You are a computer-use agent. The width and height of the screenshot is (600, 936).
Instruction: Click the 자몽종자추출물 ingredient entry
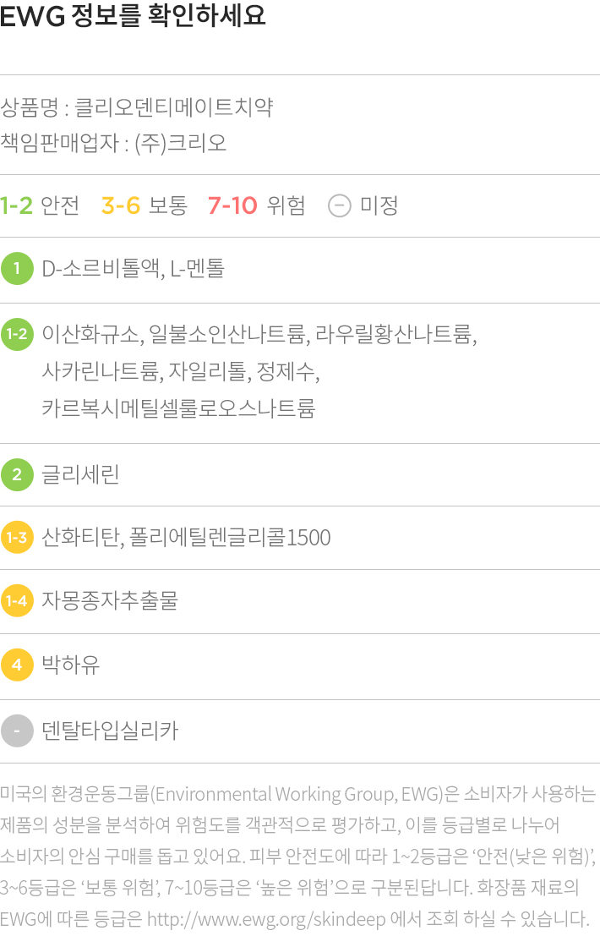110,600
